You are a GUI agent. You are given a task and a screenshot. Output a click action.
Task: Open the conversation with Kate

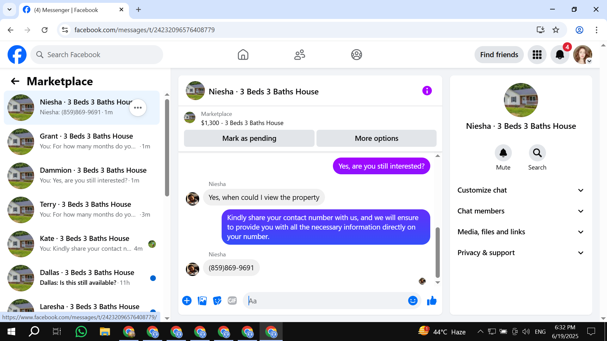point(82,244)
